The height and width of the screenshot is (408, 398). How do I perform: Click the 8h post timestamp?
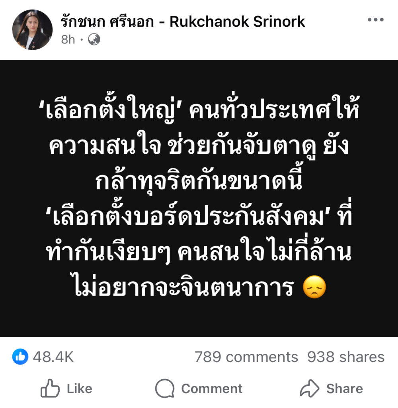point(68,40)
